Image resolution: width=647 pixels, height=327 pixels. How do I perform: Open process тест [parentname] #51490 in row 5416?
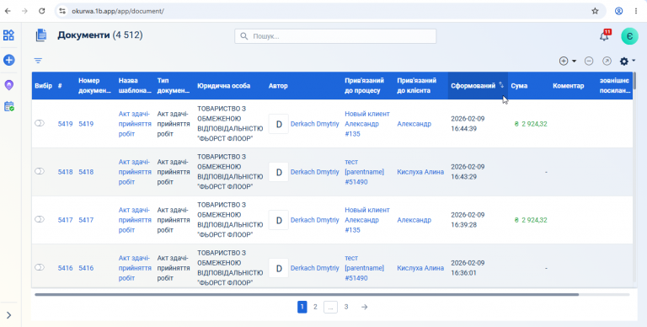[364, 268]
